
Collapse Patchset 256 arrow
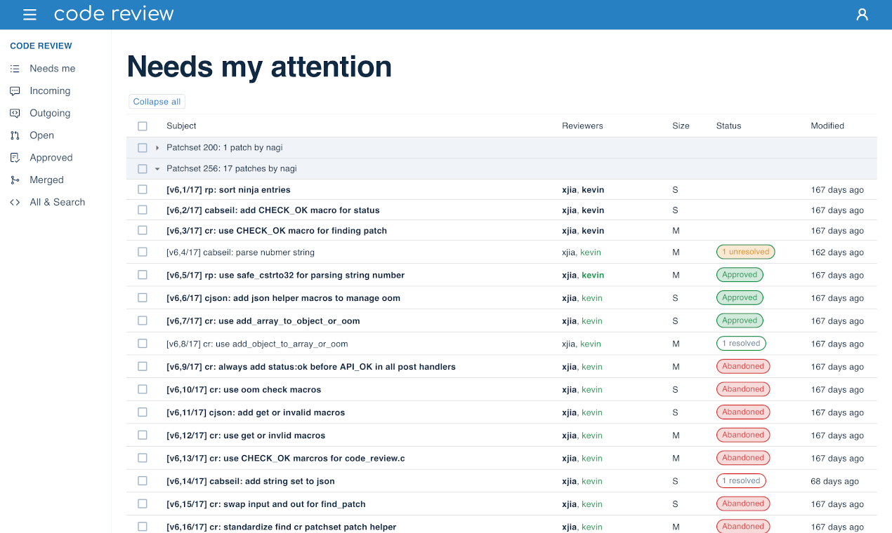pyautogui.click(x=157, y=169)
